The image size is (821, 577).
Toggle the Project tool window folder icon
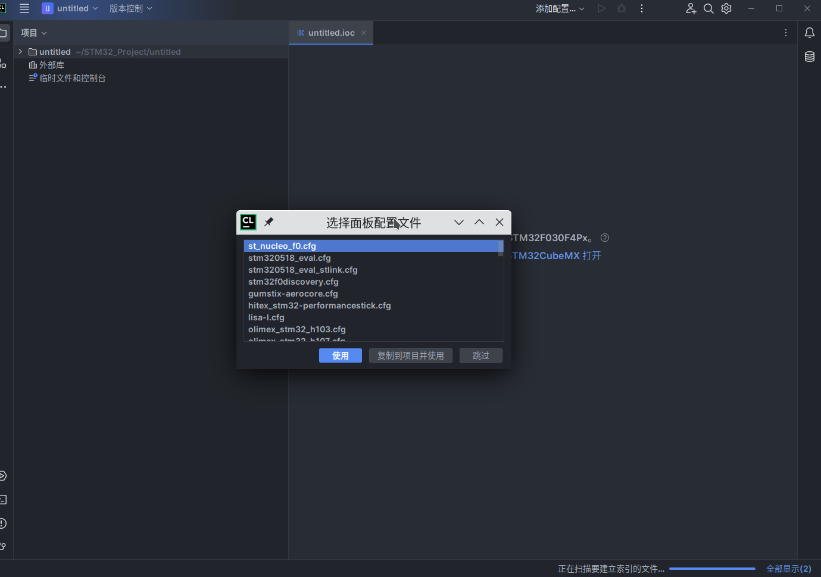tap(4, 33)
